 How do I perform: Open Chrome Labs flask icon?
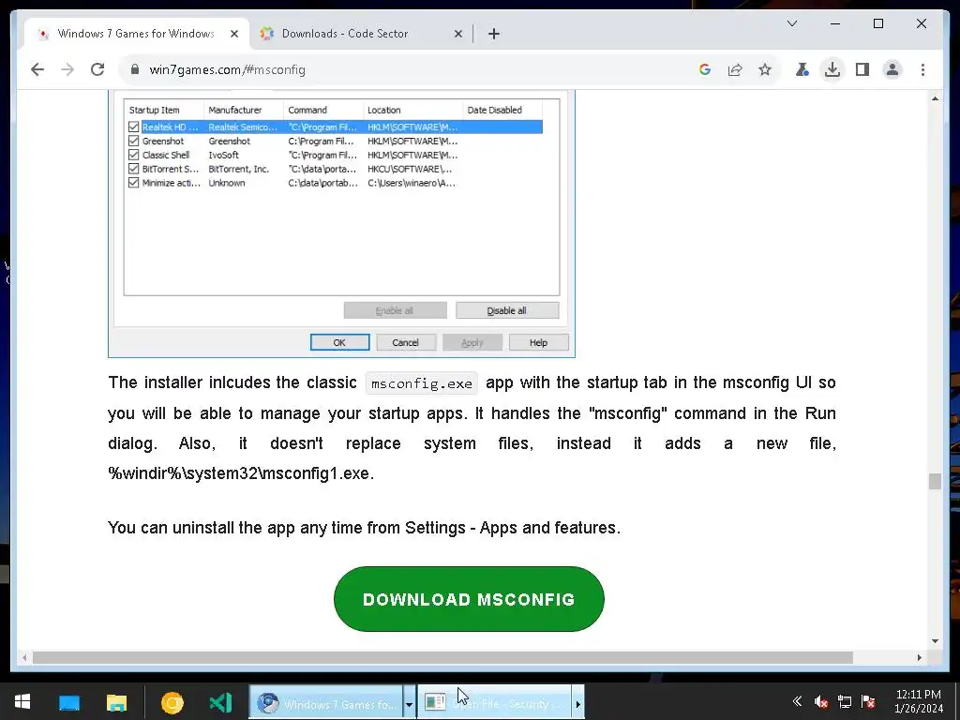click(x=802, y=69)
